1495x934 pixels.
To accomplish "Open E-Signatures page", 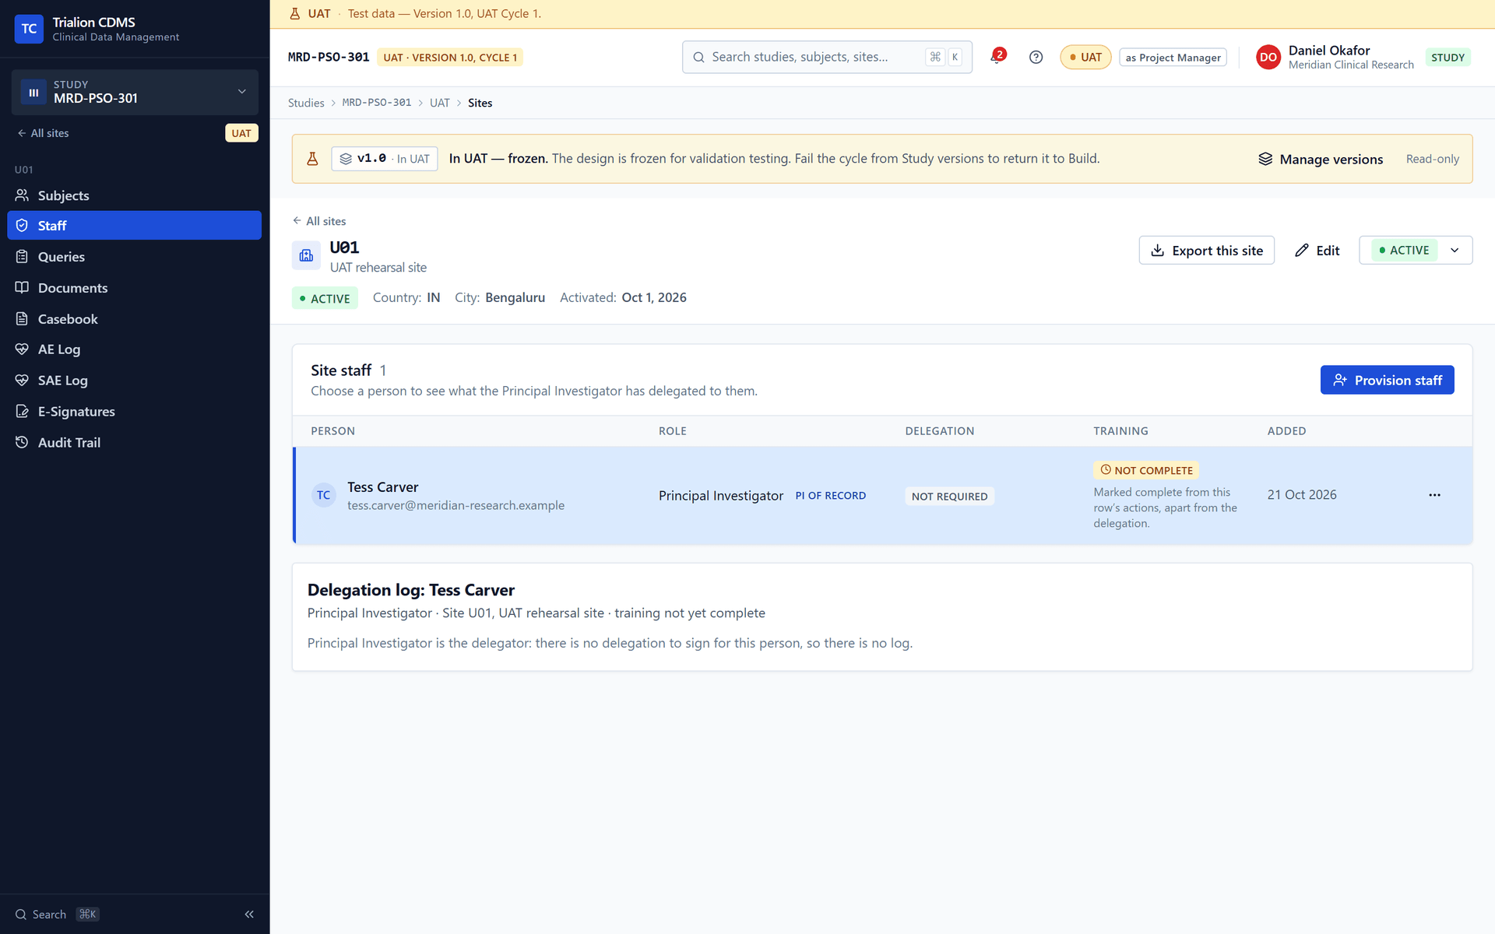I will pyautogui.click(x=134, y=412).
